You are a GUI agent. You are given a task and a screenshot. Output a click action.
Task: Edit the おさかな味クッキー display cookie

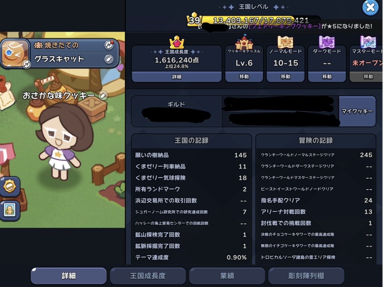coord(103,95)
